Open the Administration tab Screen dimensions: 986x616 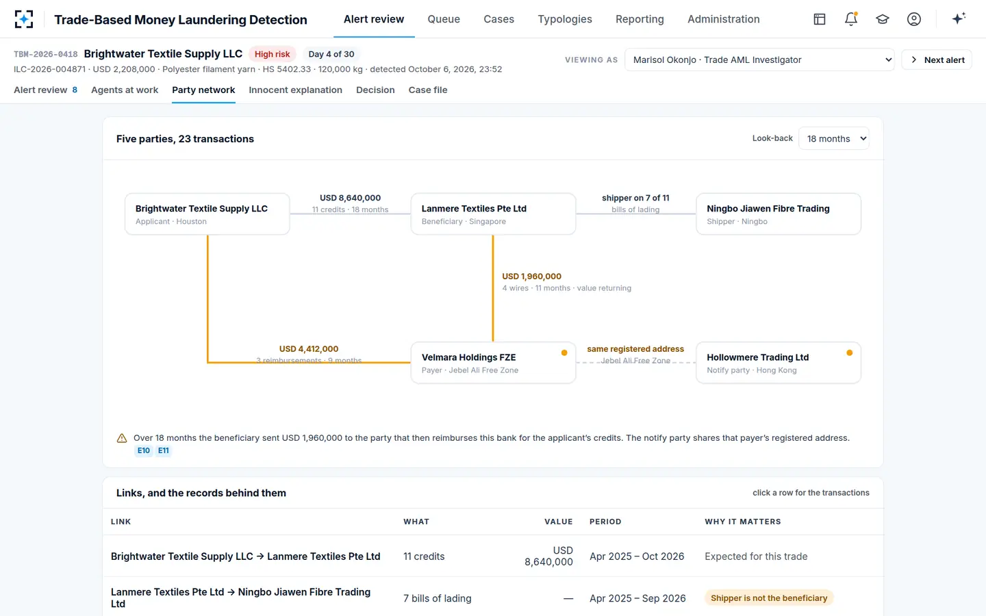pyautogui.click(x=724, y=19)
